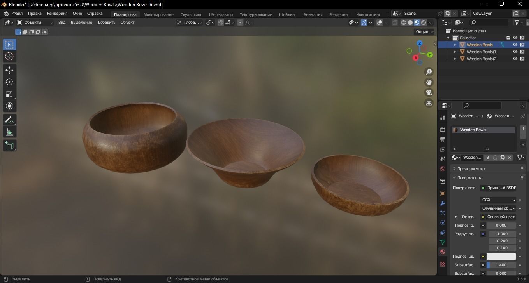The height and width of the screenshot is (283, 529).
Task: Open the Scene properties tab
Action: pos(443,159)
